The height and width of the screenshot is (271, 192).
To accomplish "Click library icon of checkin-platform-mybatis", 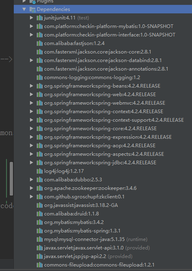I will 40,26.
